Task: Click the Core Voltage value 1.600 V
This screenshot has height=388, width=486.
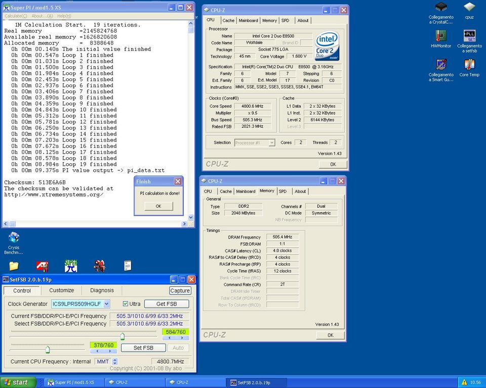Action: click(x=299, y=56)
